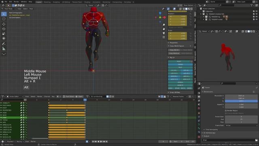The image size is (259, 146).
Task: Select the 3D Cursor tool
Action: click(x=4, y=19)
